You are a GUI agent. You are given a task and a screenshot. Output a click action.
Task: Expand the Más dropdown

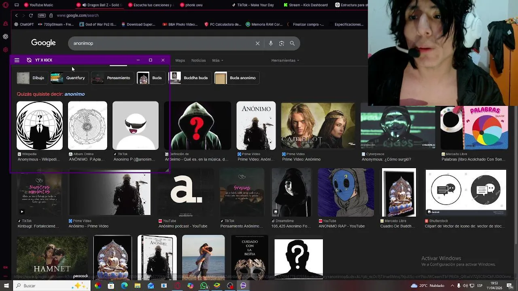point(218,60)
